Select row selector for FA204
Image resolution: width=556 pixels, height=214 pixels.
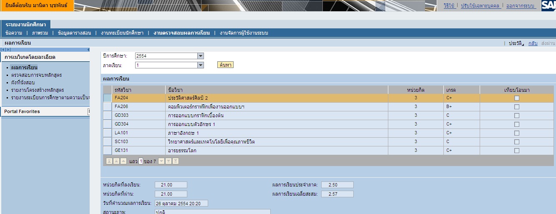point(108,98)
